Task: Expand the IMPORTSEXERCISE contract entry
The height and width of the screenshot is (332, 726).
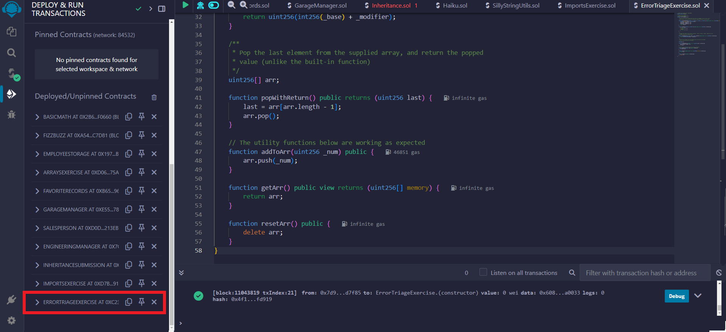Action: coord(37,284)
